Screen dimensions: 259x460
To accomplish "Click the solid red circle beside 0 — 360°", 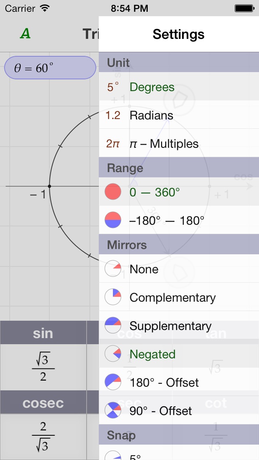I will [x=113, y=192].
